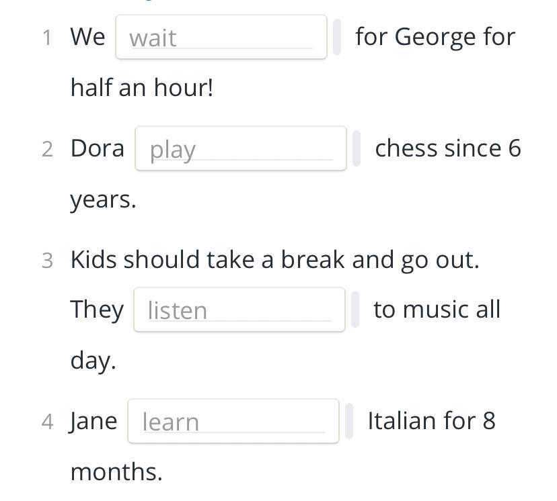The height and width of the screenshot is (501, 557).
Task: Click the gray status bar after the 'learn' field
Action: [x=349, y=421]
